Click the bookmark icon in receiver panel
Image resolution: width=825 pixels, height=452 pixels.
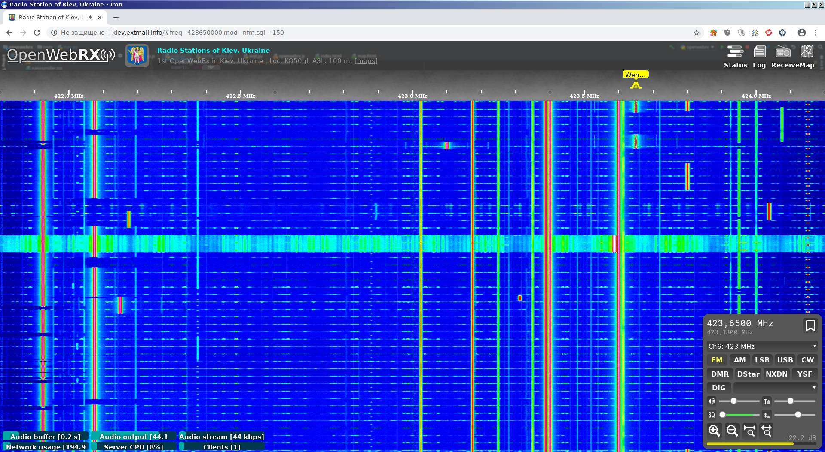tap(810, 326)
